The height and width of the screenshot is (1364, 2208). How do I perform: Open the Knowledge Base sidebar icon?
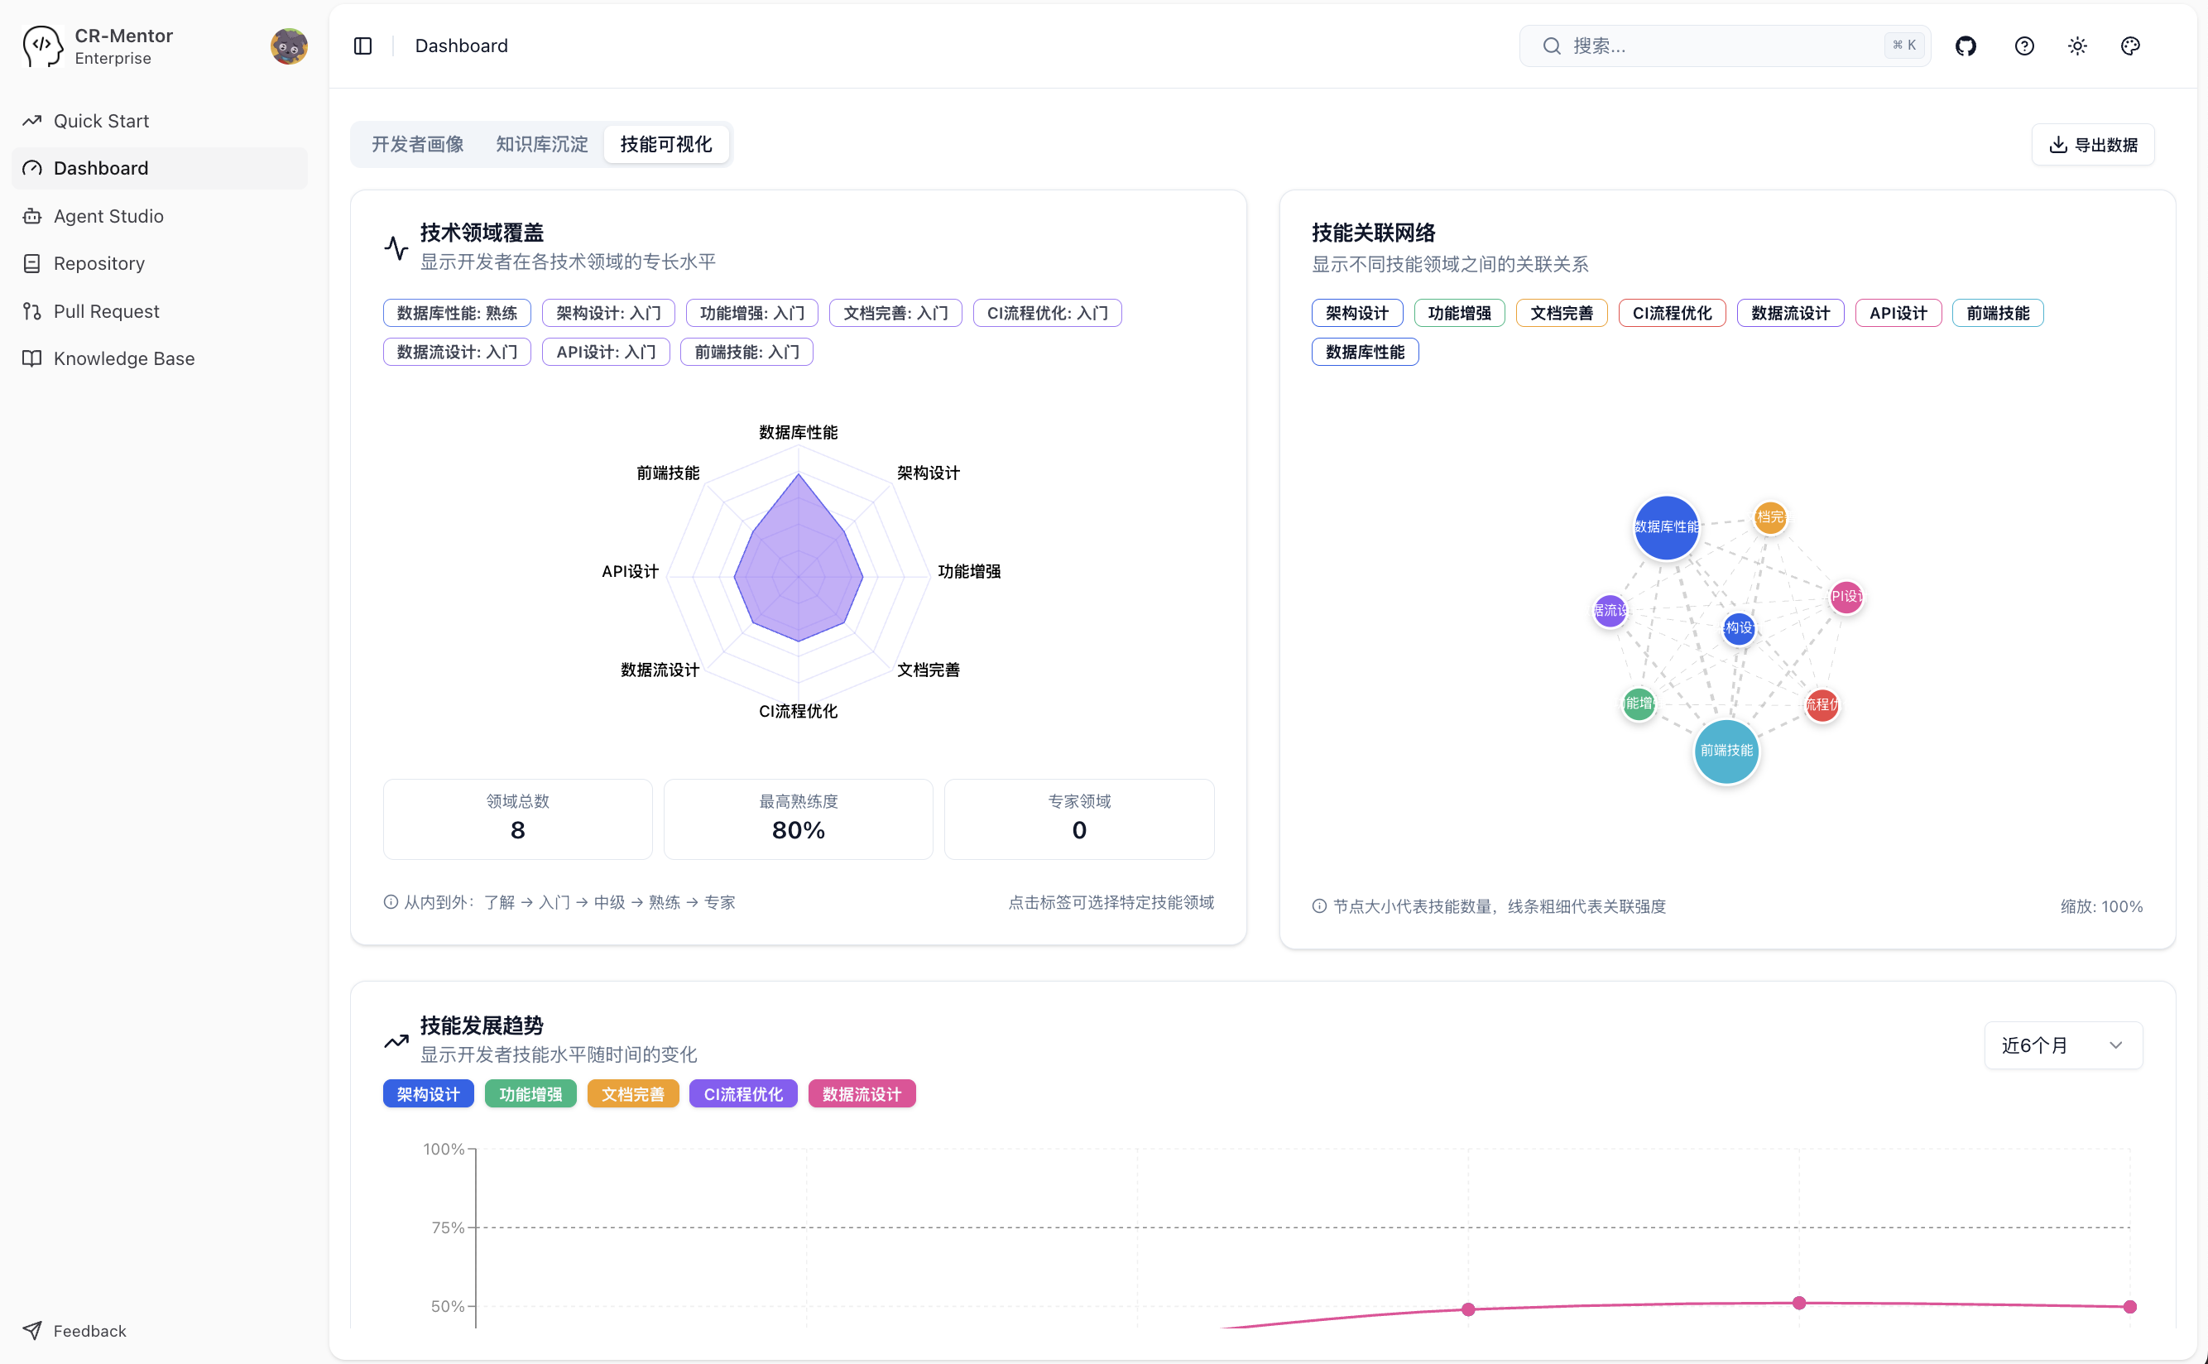[x=31, y=358]
